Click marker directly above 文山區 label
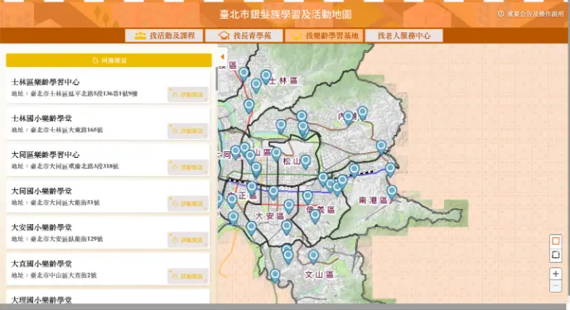This screenshot has width=570, height=310. click(313, 256)
